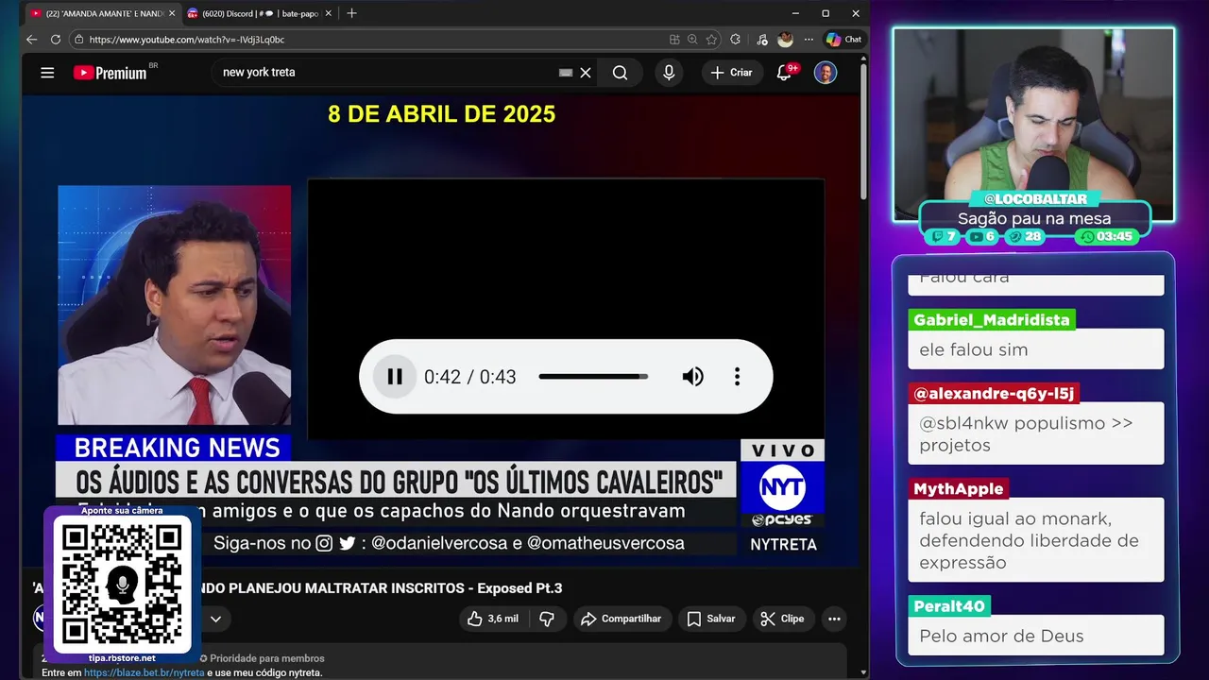Open browser profile picture

pos(785,40)
